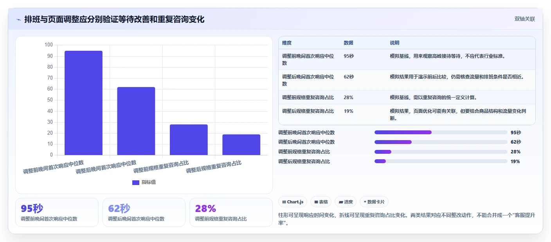551x242 pixels.
Task: Click 调整后规格重复咨询占比 in the table's fourth row
Action: [308, 111]
